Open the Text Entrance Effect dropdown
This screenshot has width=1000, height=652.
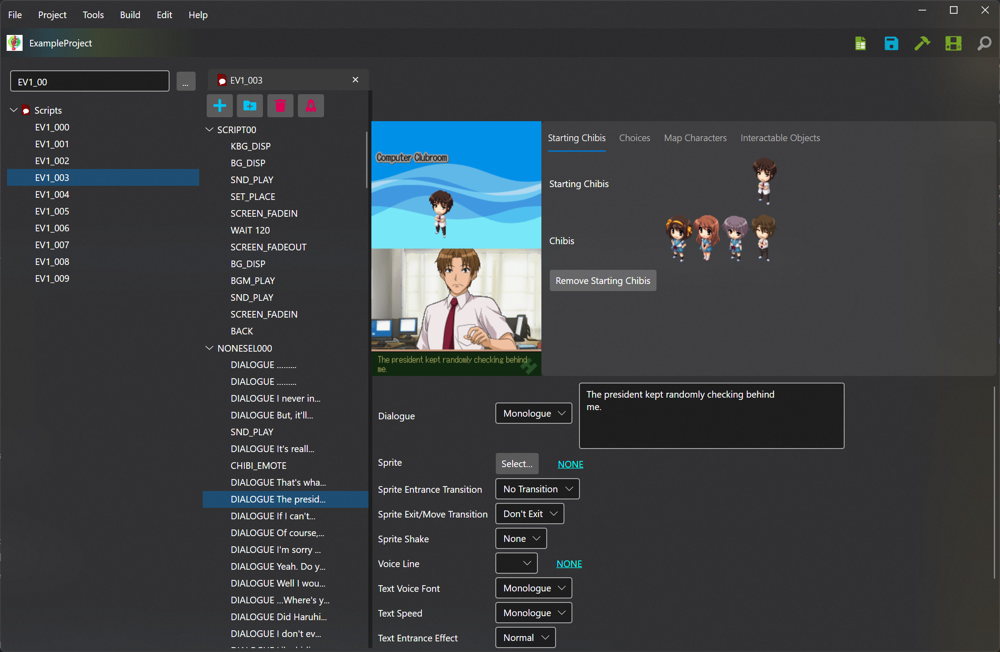525,637
